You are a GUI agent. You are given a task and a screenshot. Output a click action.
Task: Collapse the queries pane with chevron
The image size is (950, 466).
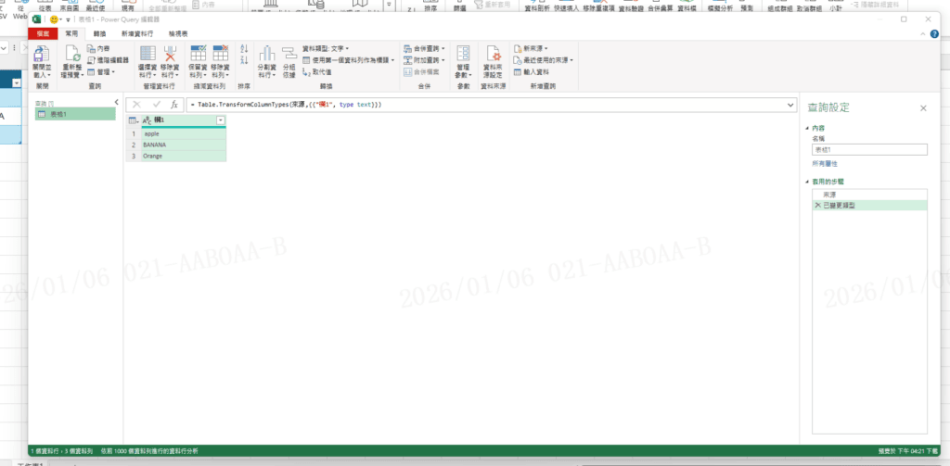(x=116, y=102)
